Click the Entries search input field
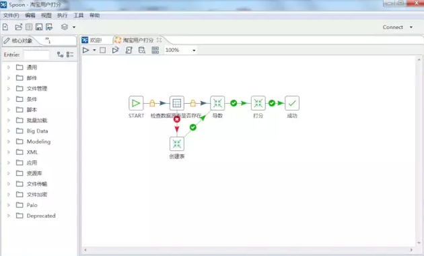 point(36,55)
